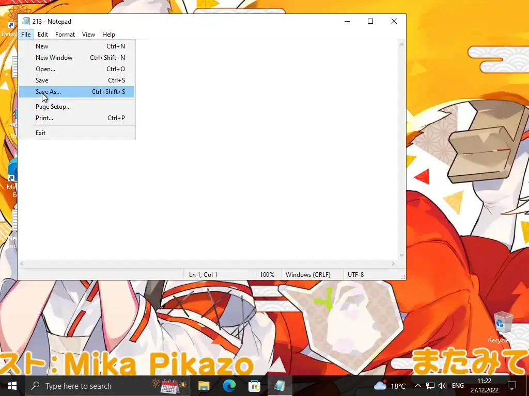Maximize the Notepad window
This screenshot has height=396, width=529.
pos(370,21)
